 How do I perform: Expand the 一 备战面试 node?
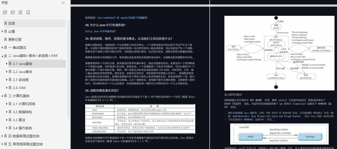(2, 48)
